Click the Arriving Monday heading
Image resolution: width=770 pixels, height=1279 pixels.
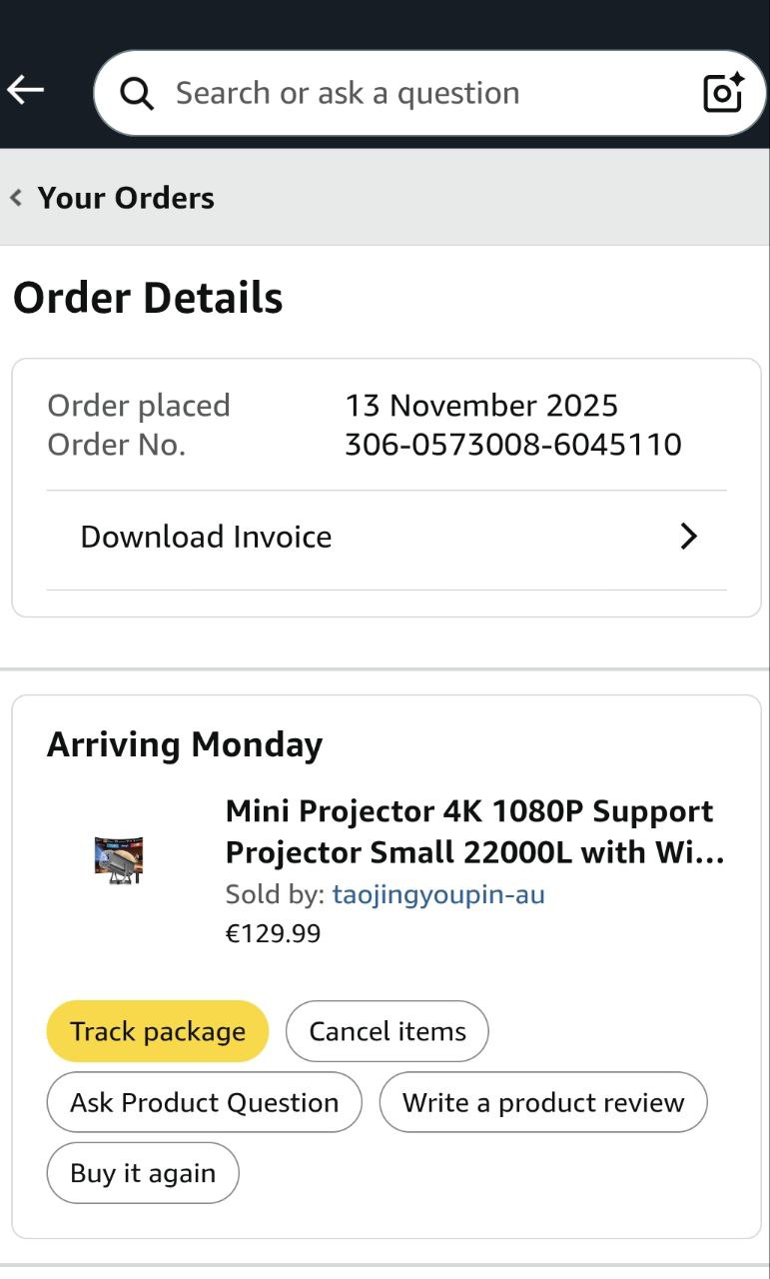click(x=185, y=744)
